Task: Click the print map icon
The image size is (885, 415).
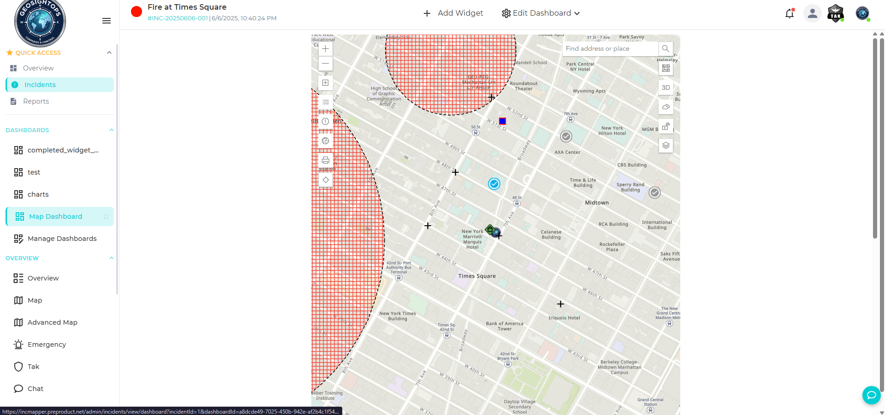Action: point(325,160)
